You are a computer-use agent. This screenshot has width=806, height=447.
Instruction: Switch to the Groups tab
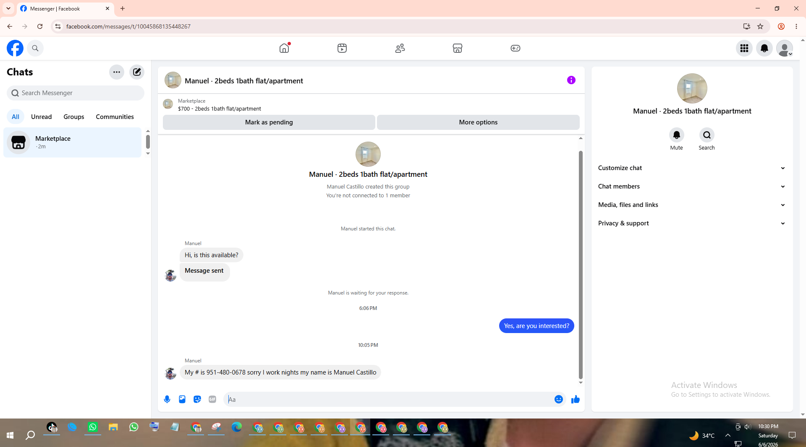coord(74,117)
